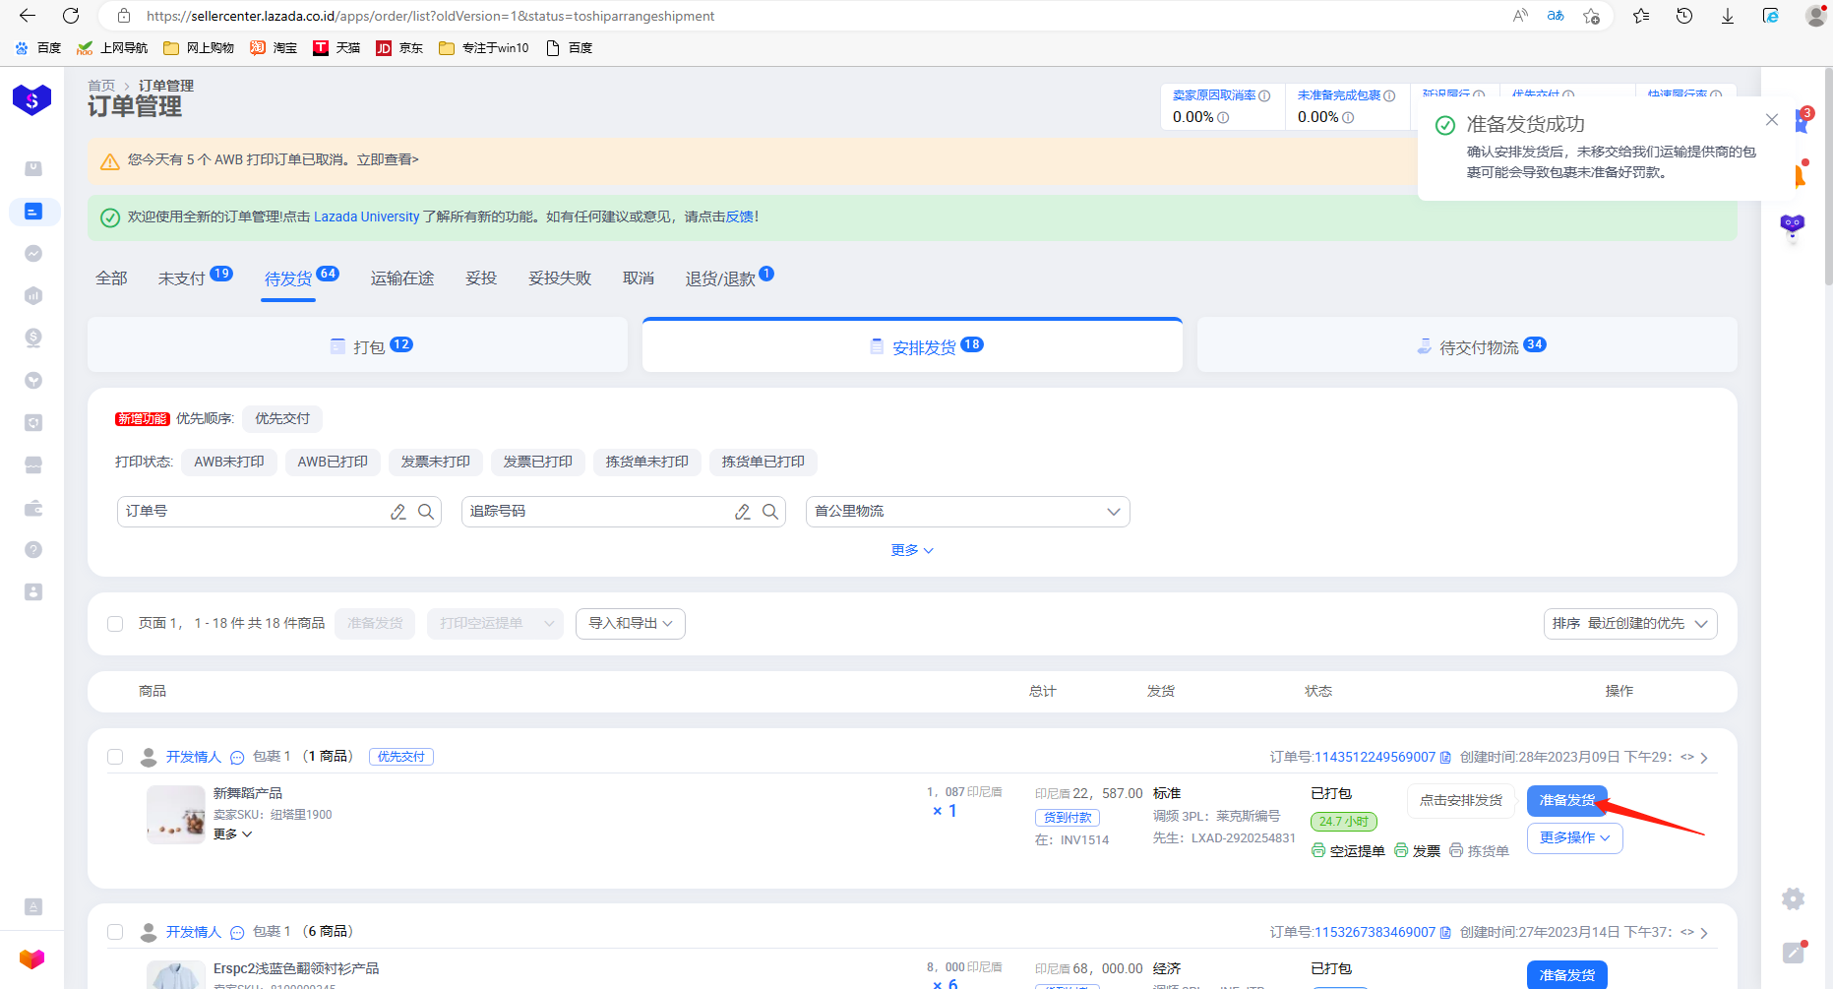The image size is (1833, 989).
Task: Copy order number 1143512249569007 icon
Action: (1445, 758)
